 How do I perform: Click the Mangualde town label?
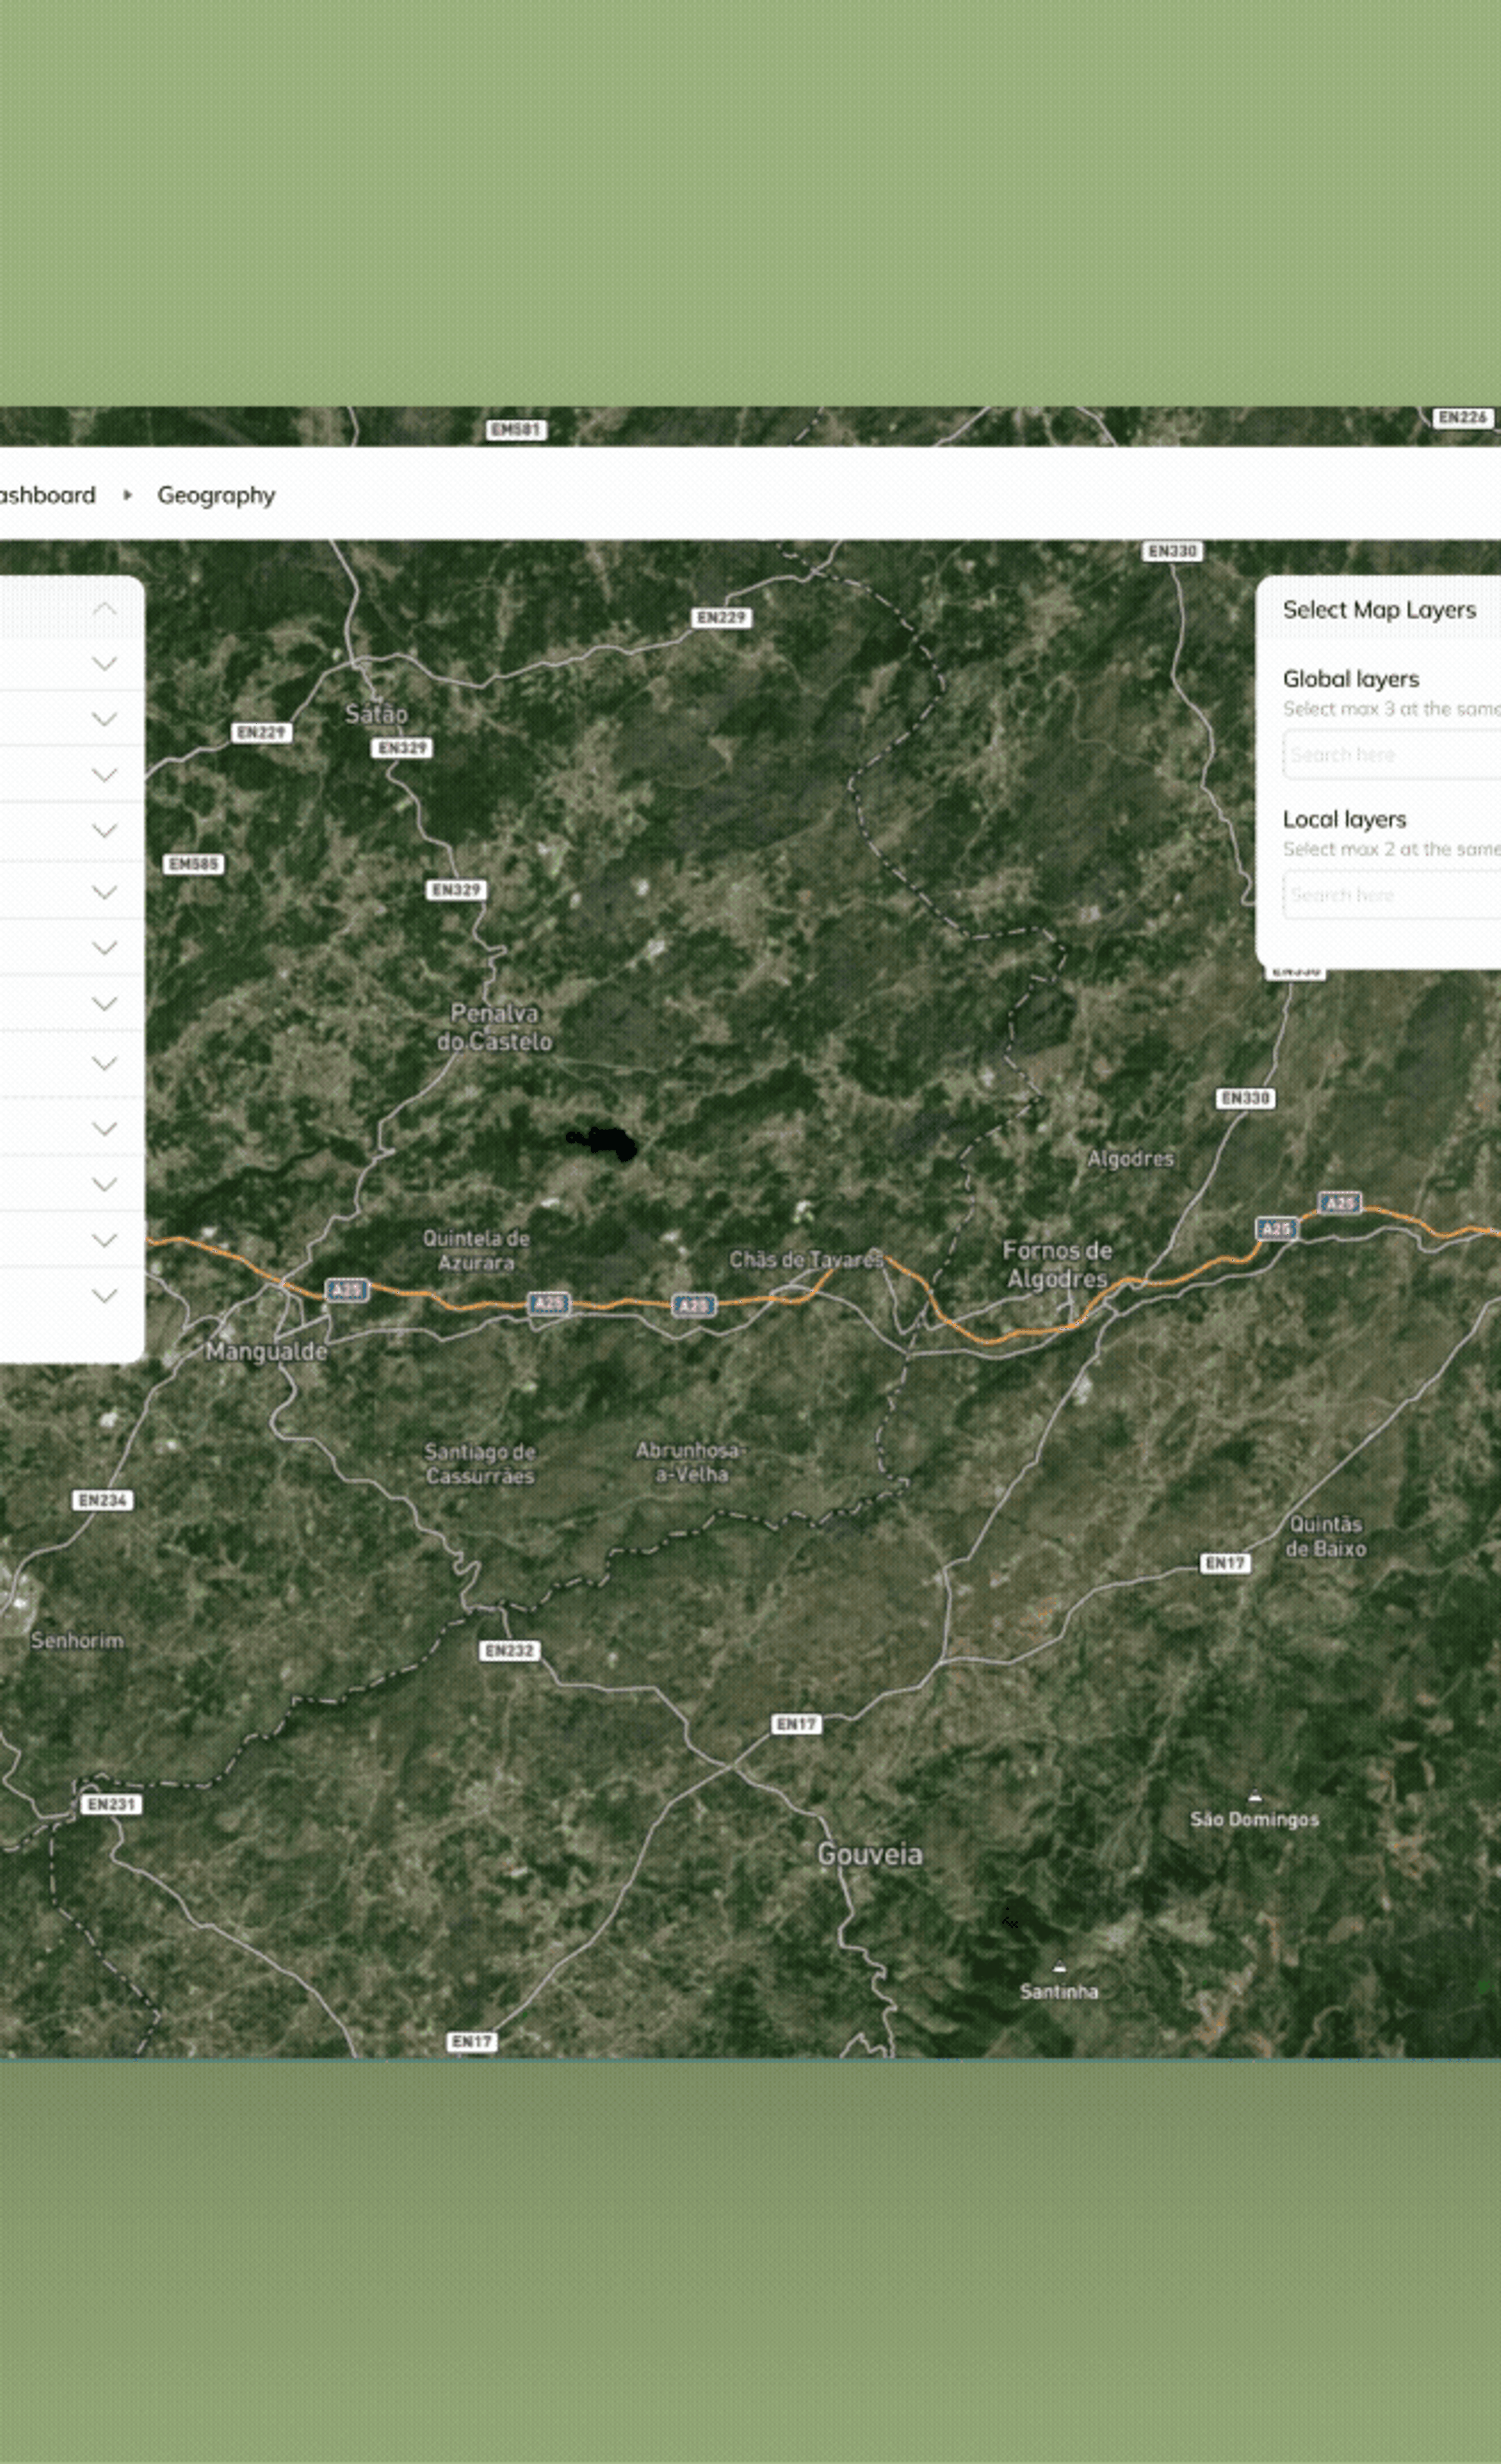pyautogui.click(x=266, y=1351)
